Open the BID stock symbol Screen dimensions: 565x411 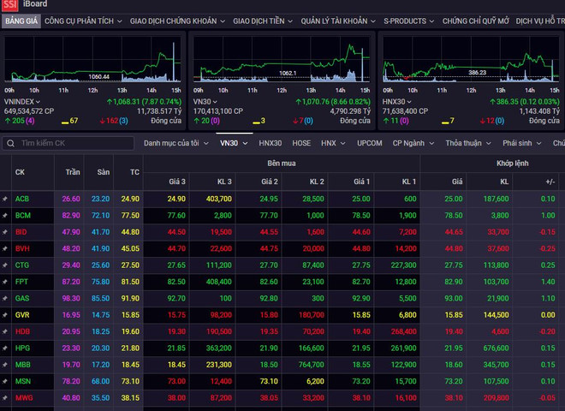click(x=21, y=232)
